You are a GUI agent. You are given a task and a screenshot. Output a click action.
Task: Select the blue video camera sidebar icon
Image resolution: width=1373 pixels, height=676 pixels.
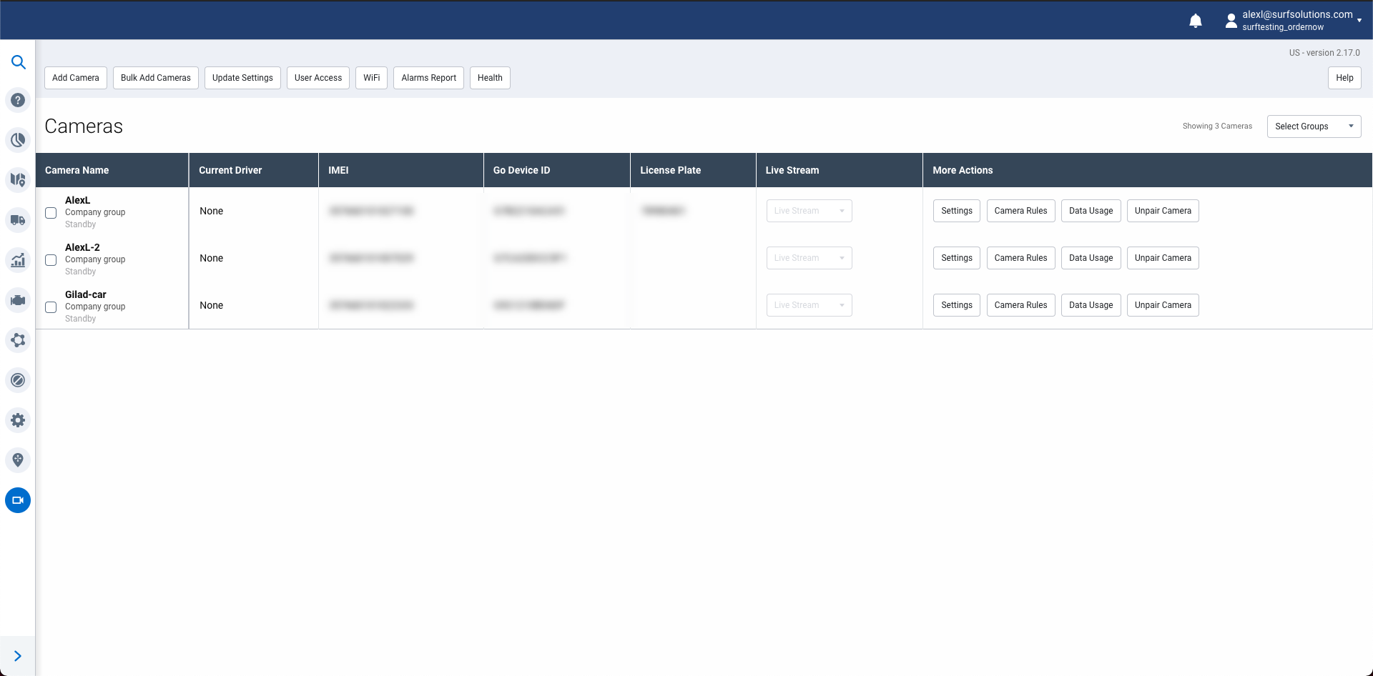pyautogui.click(x=18, y=500)
